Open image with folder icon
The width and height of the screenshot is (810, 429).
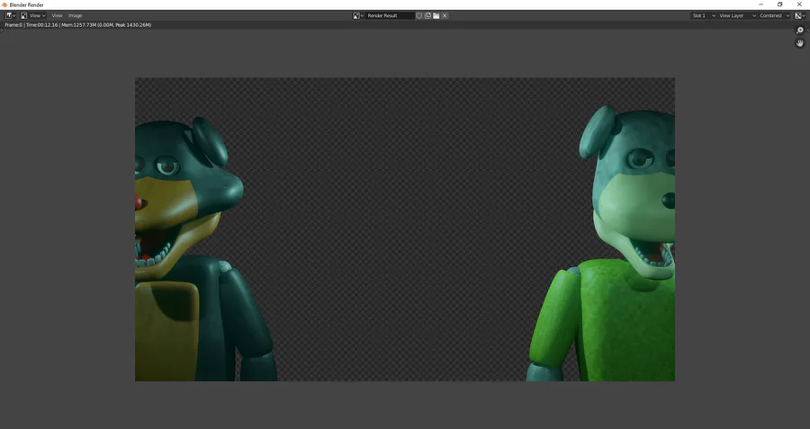tap(436, 15)
